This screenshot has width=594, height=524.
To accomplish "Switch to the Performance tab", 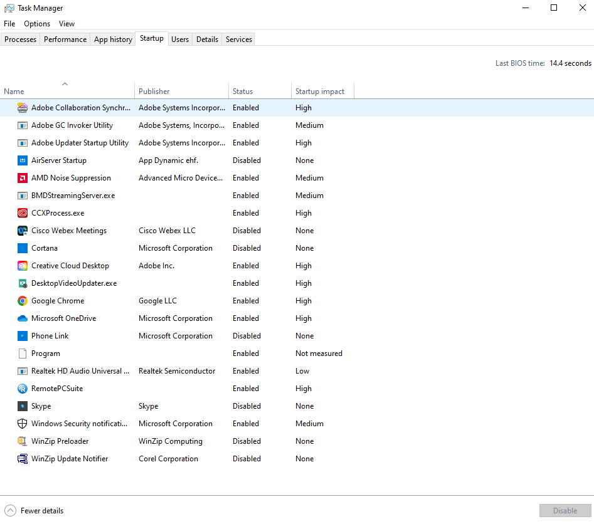I will [x=65, y=39].
